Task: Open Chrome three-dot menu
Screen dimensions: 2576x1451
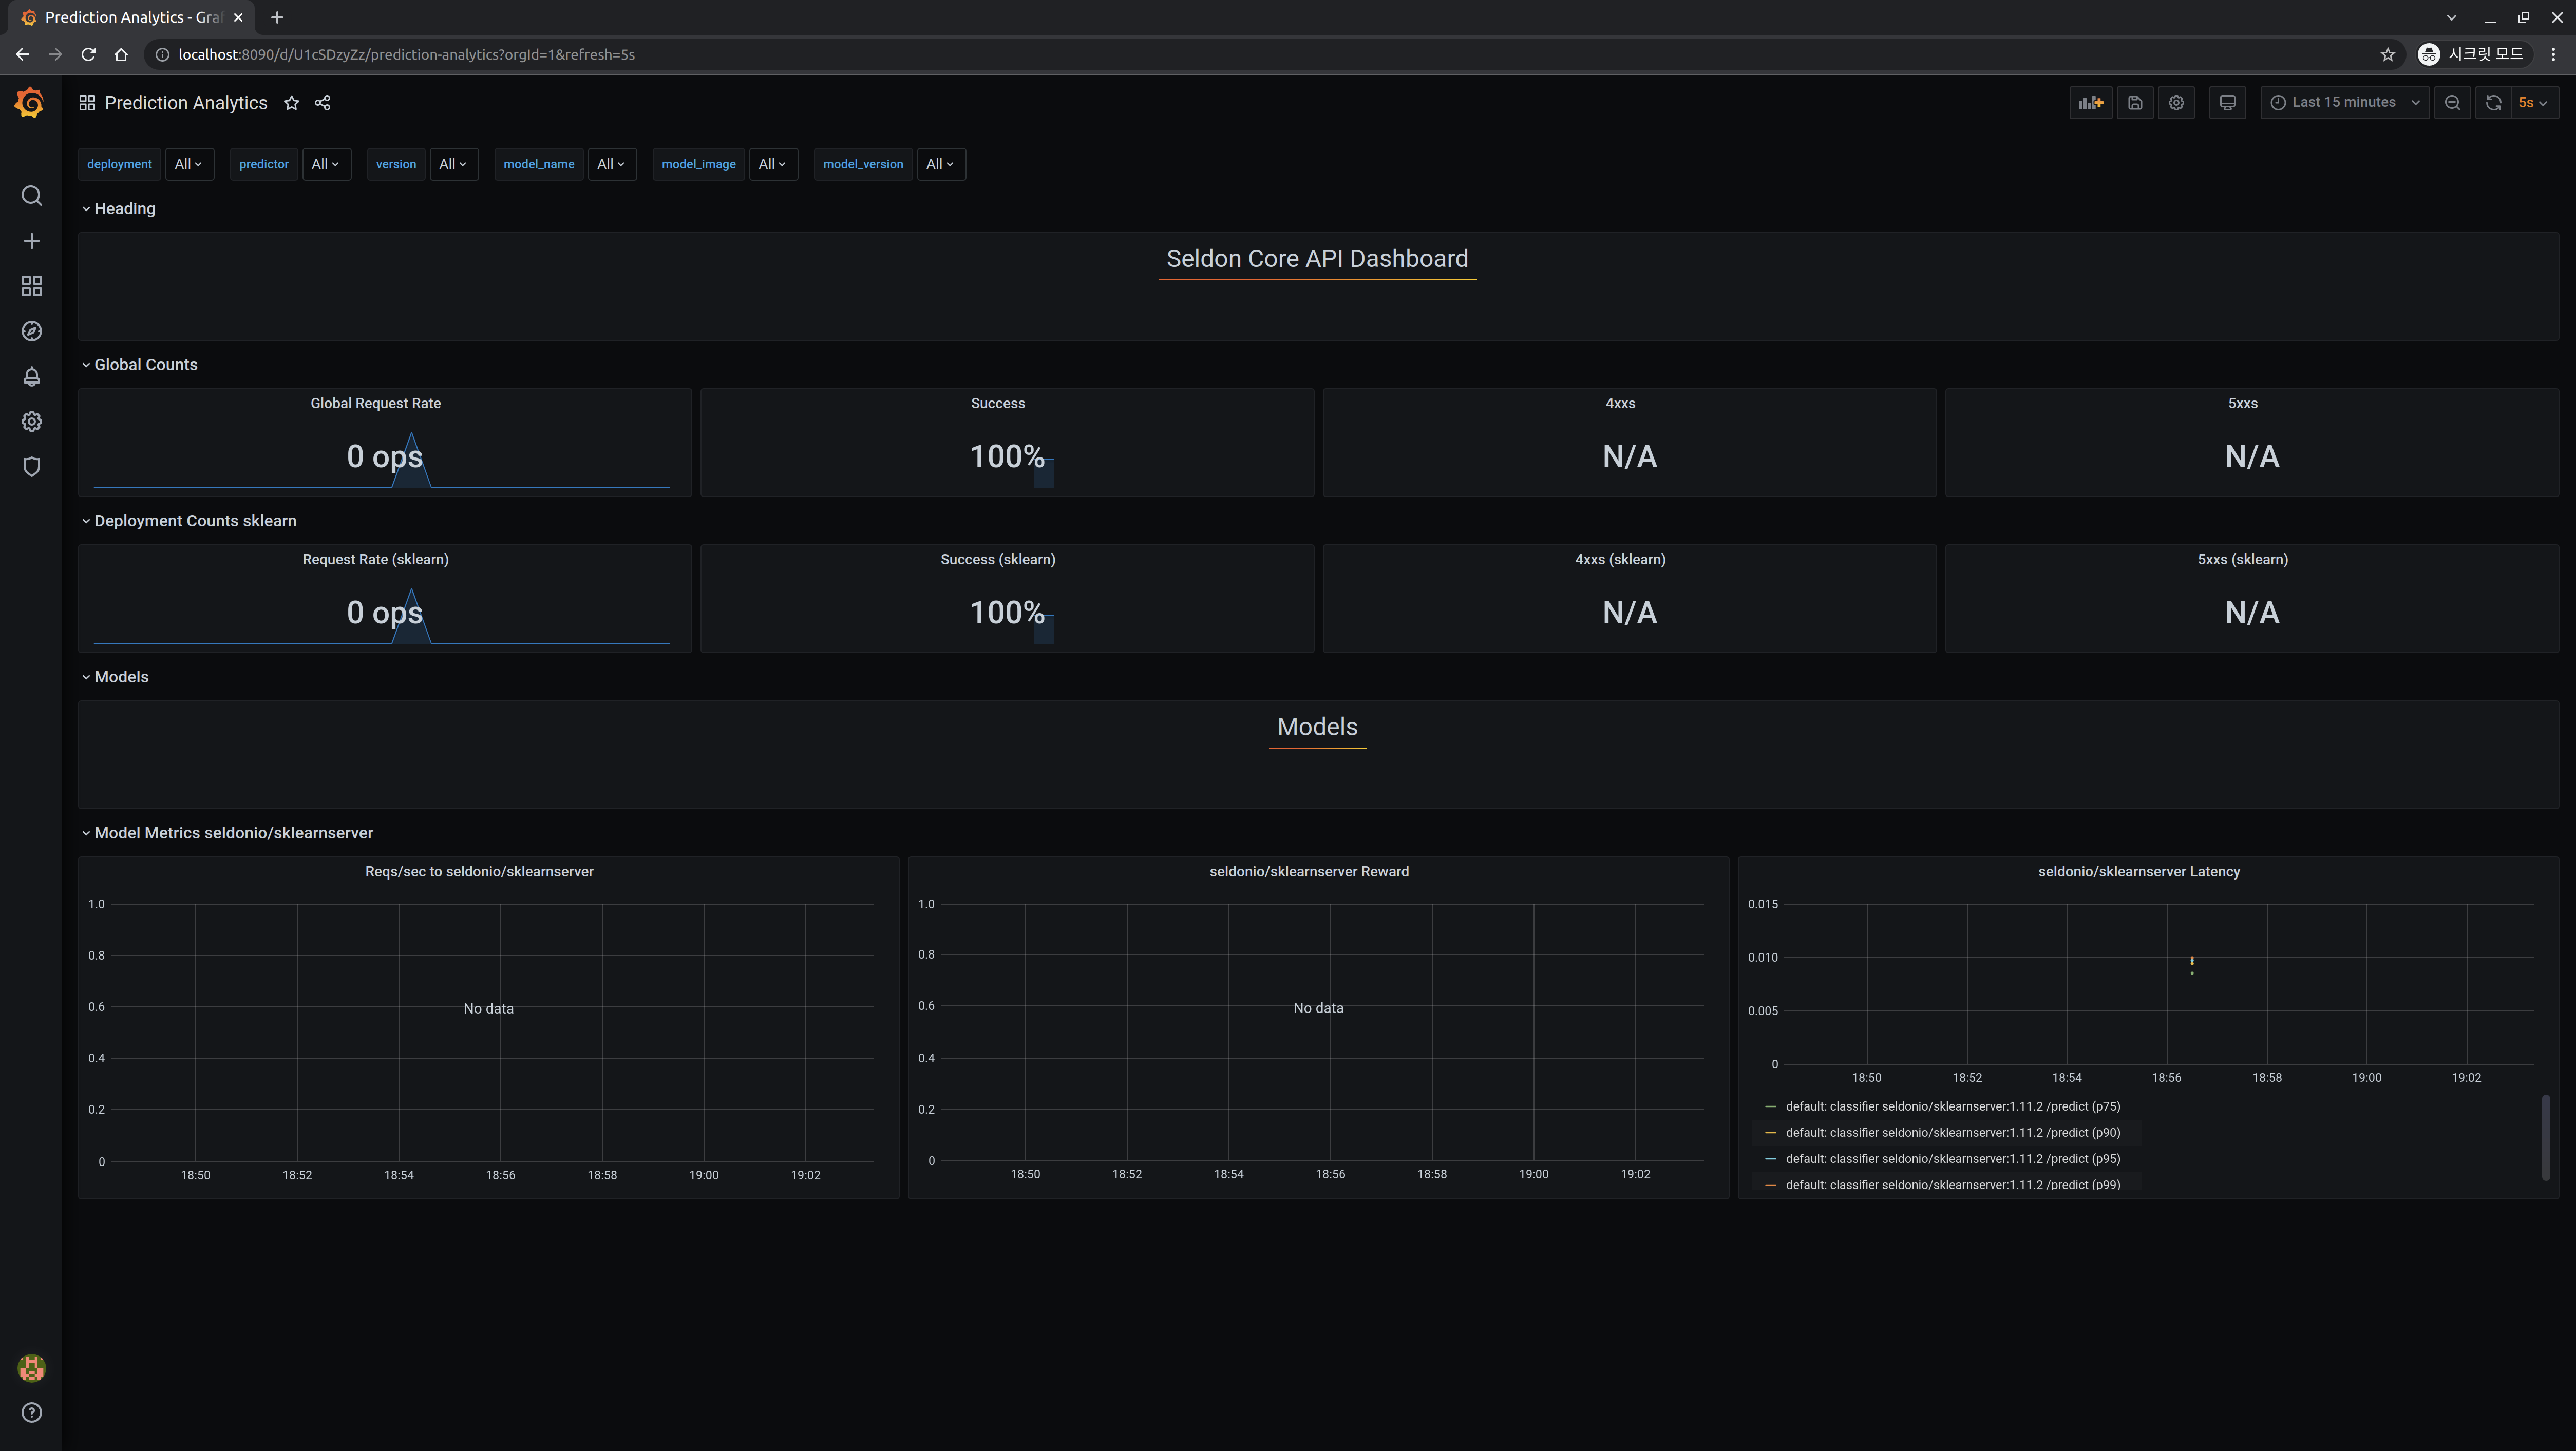Action: click(2553, 55)
